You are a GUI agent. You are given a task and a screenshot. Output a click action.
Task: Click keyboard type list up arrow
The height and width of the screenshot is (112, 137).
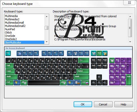click(47, 17)
